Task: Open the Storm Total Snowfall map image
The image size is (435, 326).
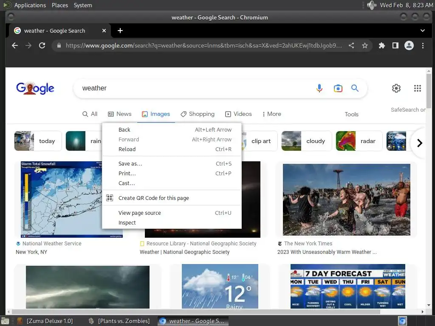Action: point(61,200)
